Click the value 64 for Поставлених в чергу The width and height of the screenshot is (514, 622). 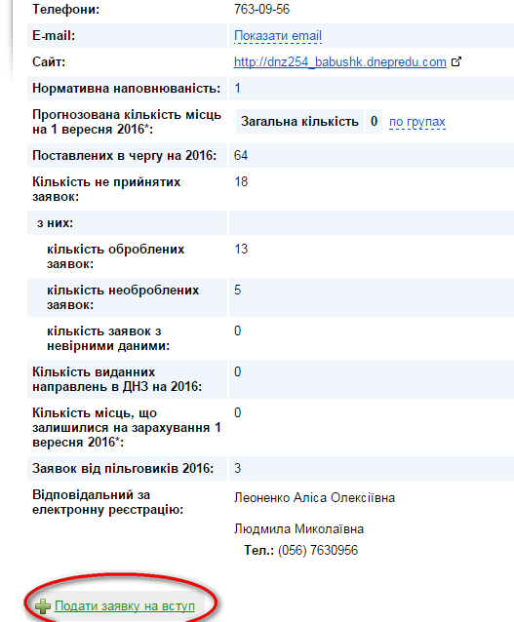pos(241,155)
